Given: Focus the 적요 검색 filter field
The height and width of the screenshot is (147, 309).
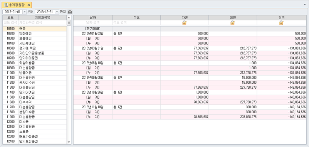Looking at the screenshot, I should (x=136, y=23).
